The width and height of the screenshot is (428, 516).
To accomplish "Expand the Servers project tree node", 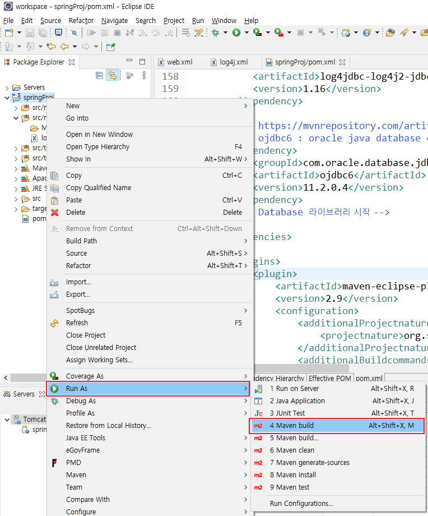I will click(x=7, y=88).
